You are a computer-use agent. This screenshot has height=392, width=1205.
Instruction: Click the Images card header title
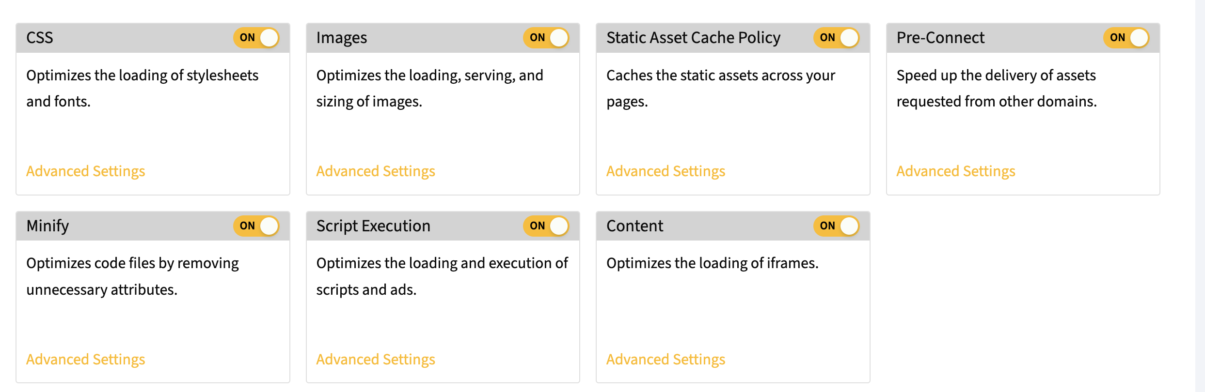pyautogui.click(x=342, y=38)
